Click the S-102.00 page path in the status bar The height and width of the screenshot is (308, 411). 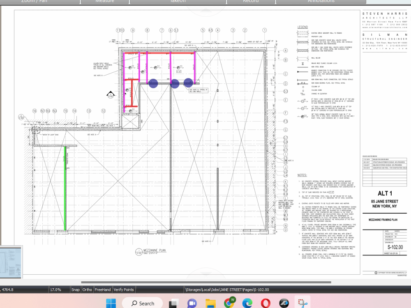click(227, 290)
